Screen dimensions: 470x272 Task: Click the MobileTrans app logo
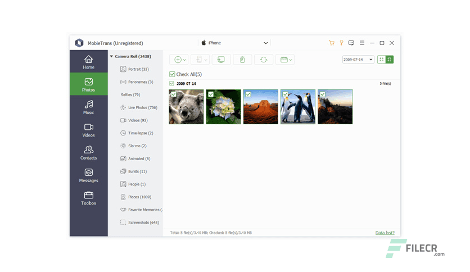coord(79,43)
